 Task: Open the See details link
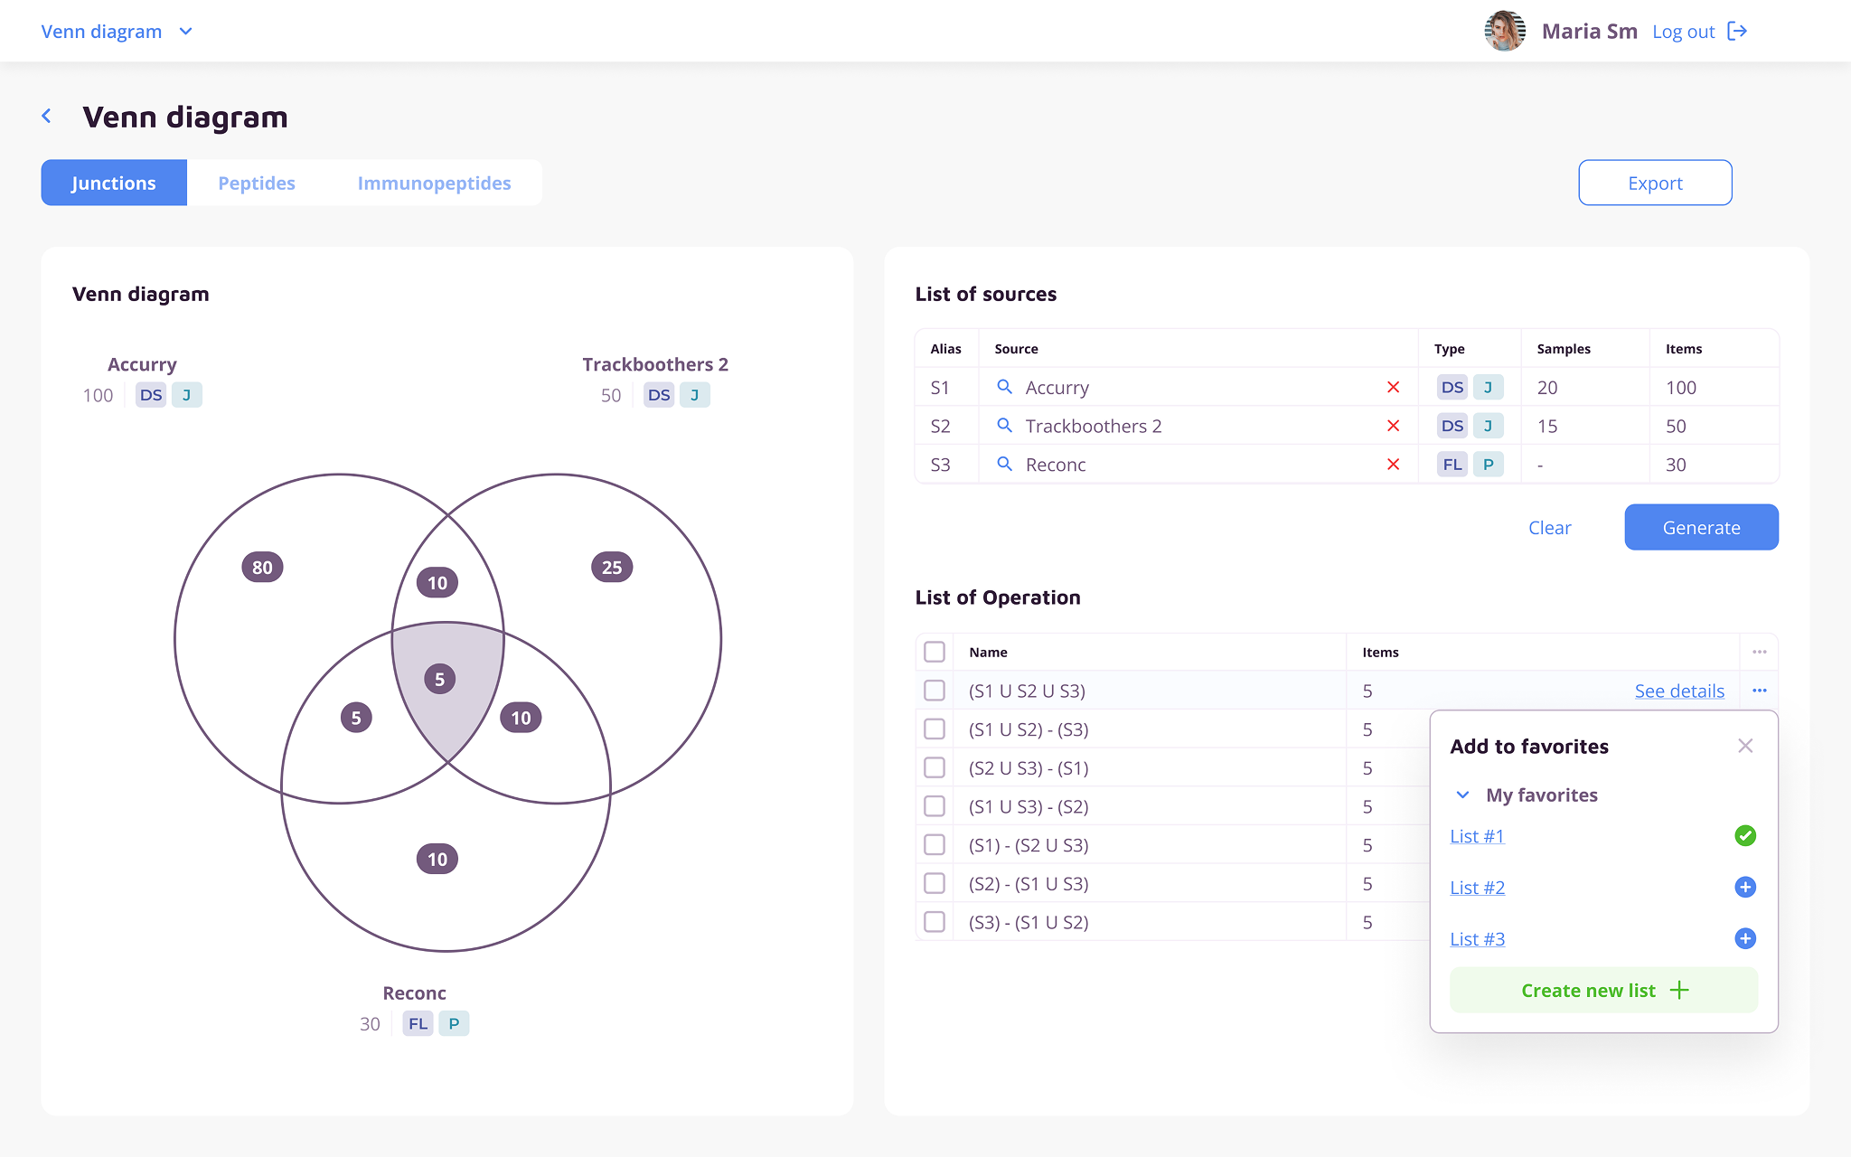(1678, 691)
